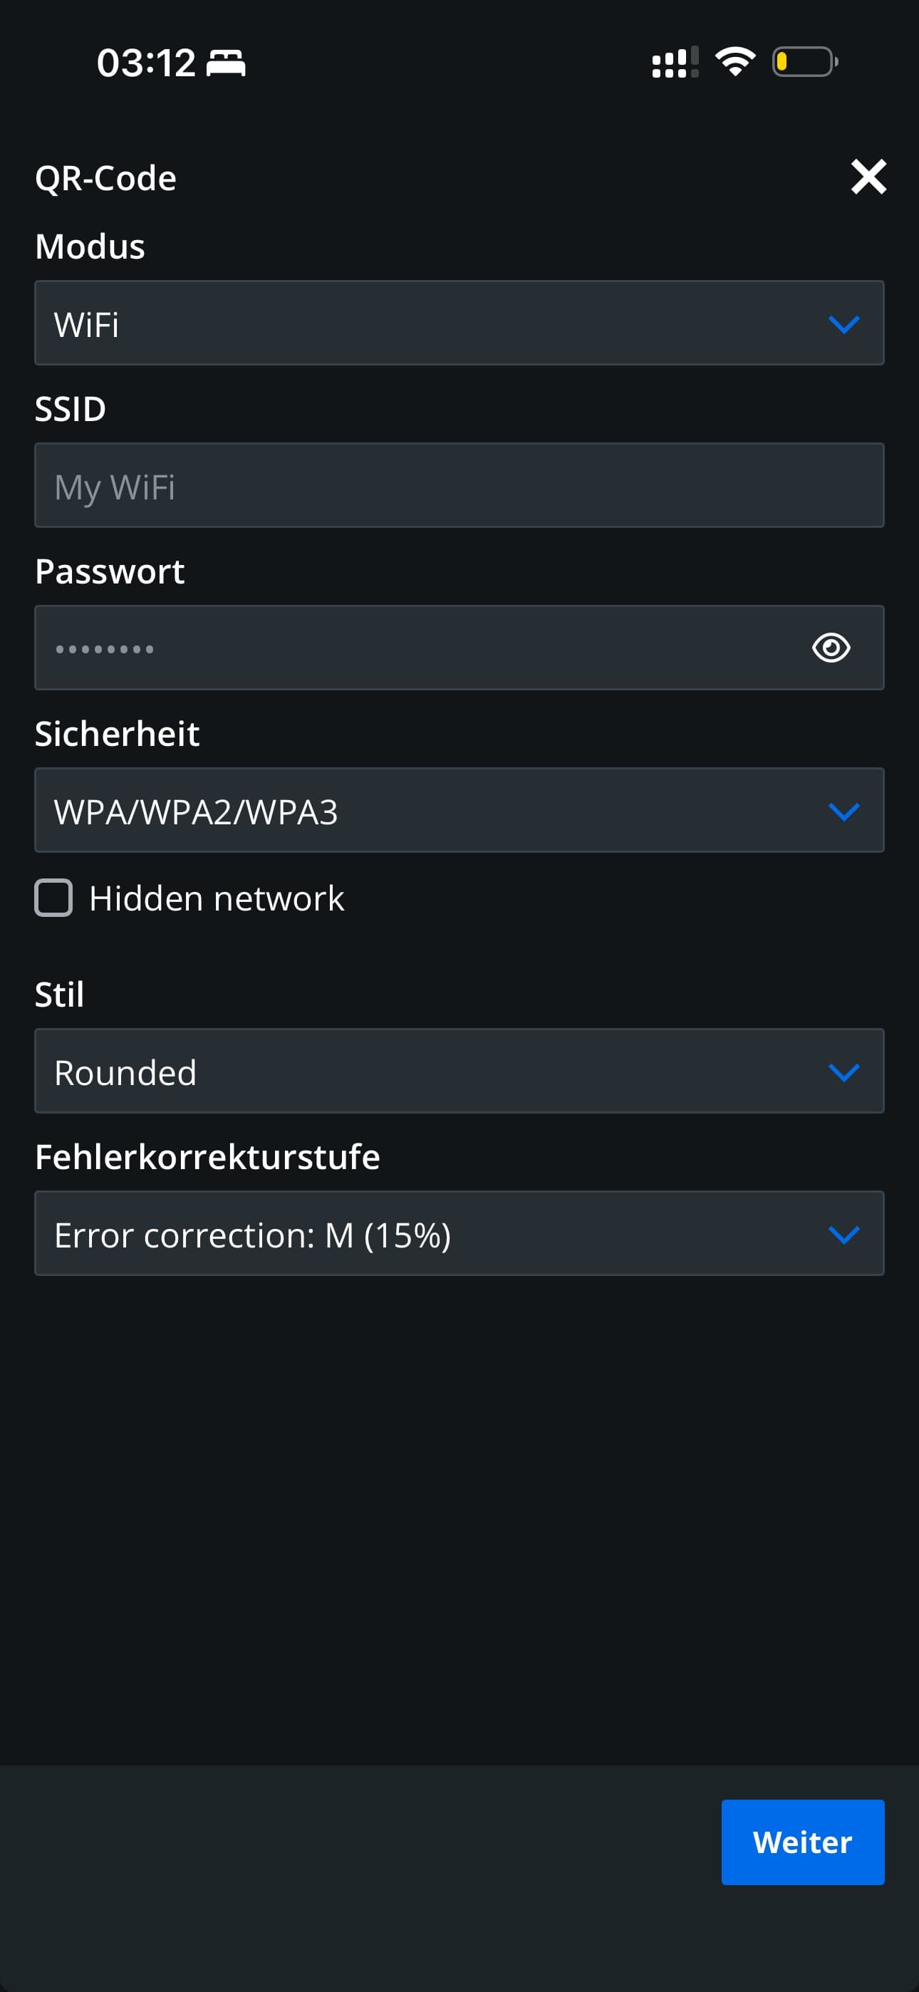The height and width of the screenshot is (1992, 919).
Task: Tap the Wi-Fi status icon
Action: tap(735, 61)
